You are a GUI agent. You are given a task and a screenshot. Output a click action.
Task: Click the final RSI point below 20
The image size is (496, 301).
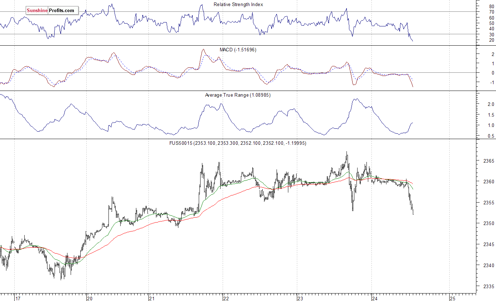(413, 41)
